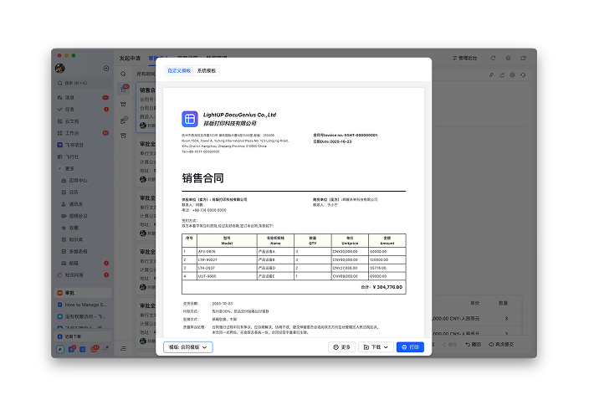Viewport: 589px width, 395px height.
Task: Open 应用中心 in the sidebar
Action: point(84,181)
